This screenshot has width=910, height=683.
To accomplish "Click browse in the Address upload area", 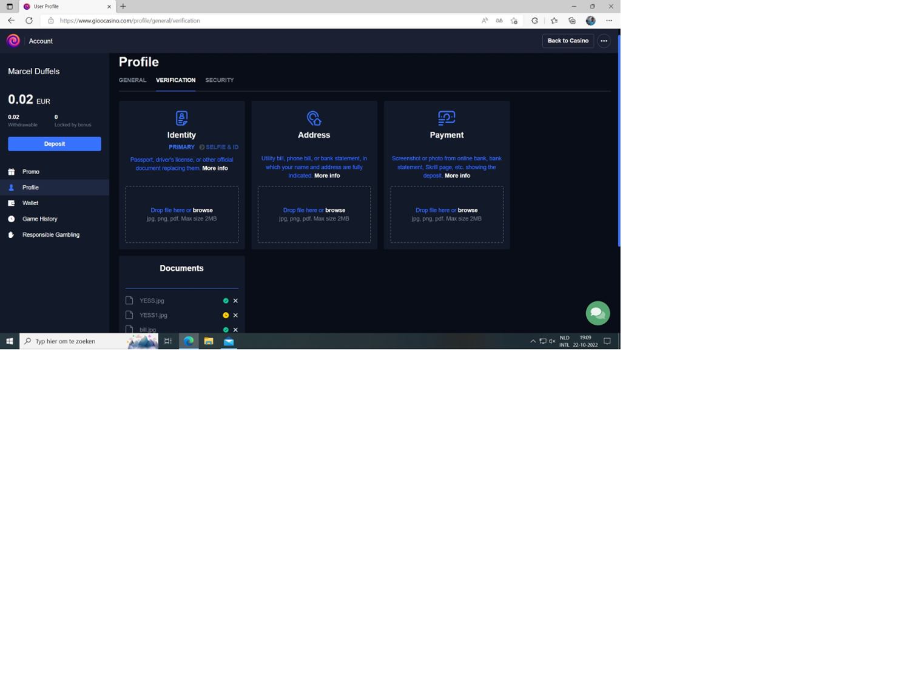I will pyautogui.click(x=335, y=210).
